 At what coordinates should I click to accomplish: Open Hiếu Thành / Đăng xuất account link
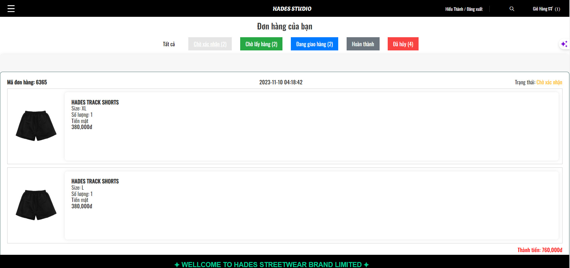[464, 9]
